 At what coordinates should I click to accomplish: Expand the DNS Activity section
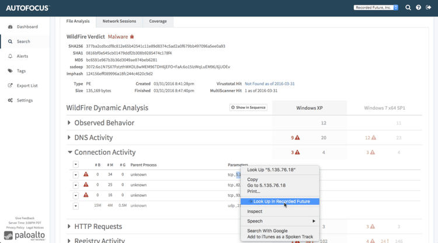93,137
